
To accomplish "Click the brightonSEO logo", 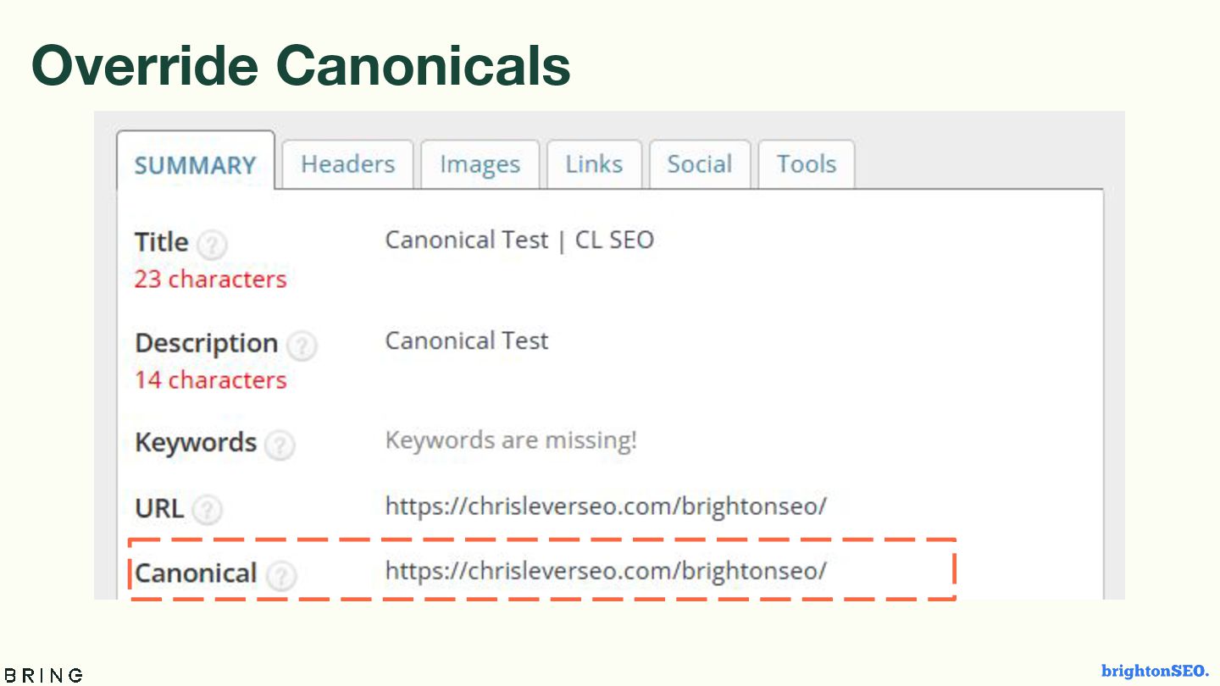I will coord(1155,672).
